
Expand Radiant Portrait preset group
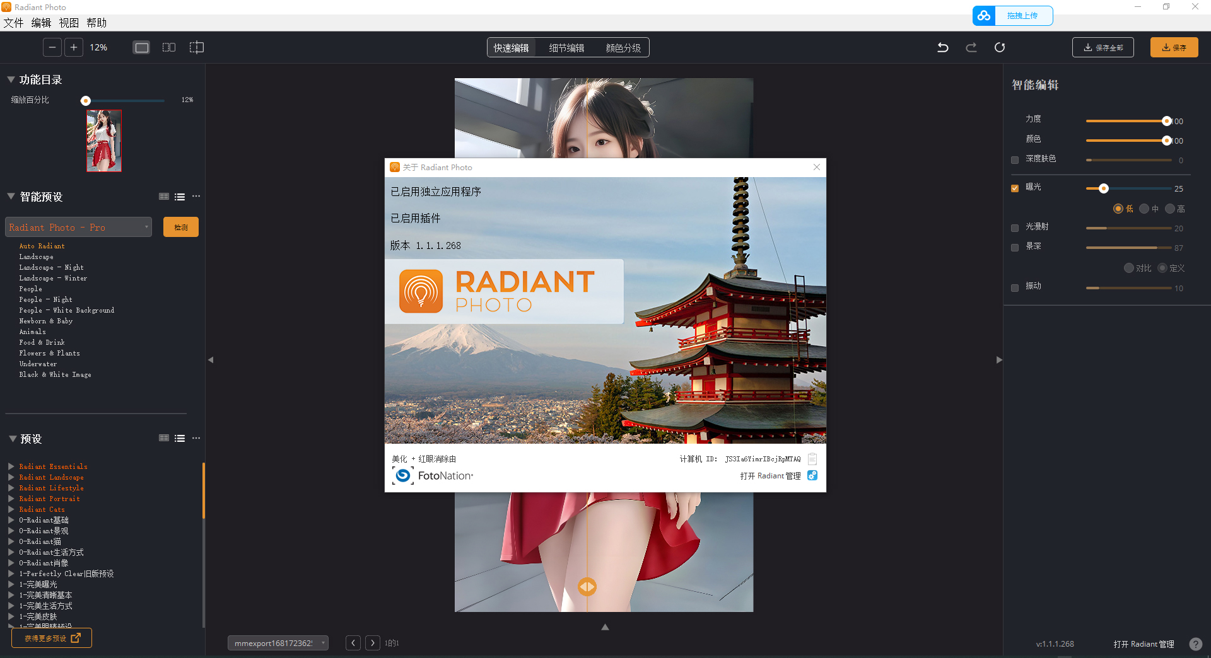click(11, 499)
